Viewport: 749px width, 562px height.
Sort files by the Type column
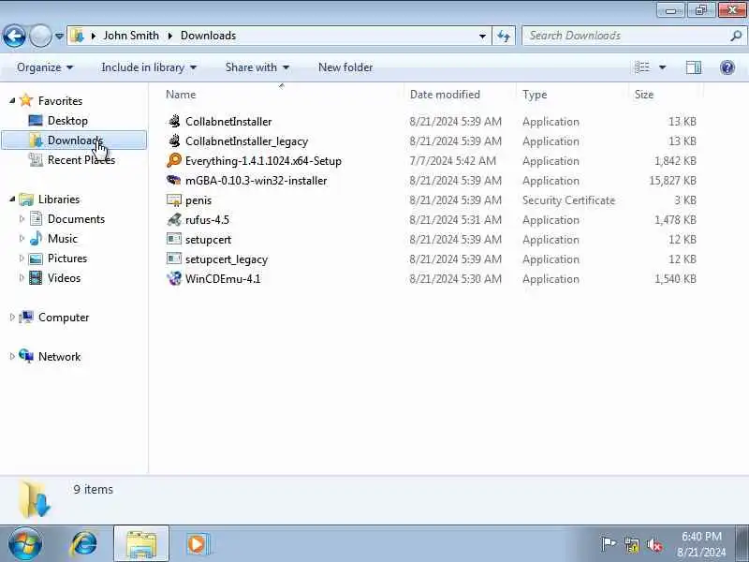535,95
